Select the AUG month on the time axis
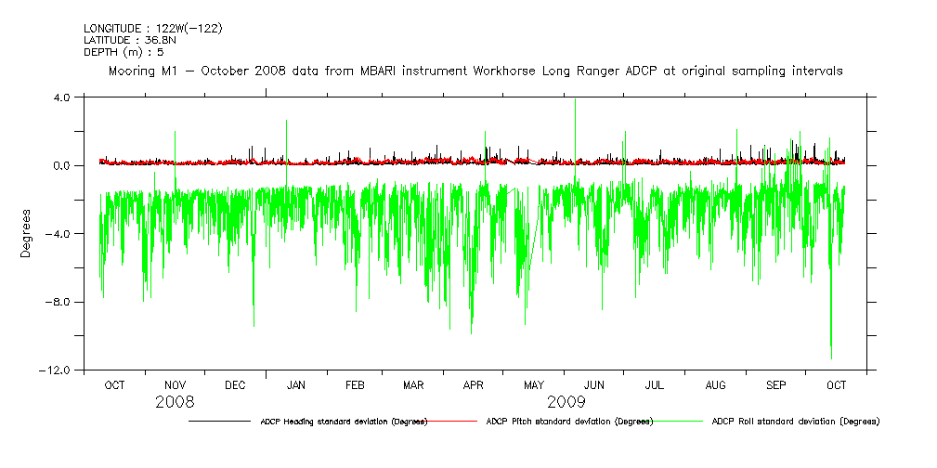Viewport: 937px width, 468px height. [x=715, y=384]
